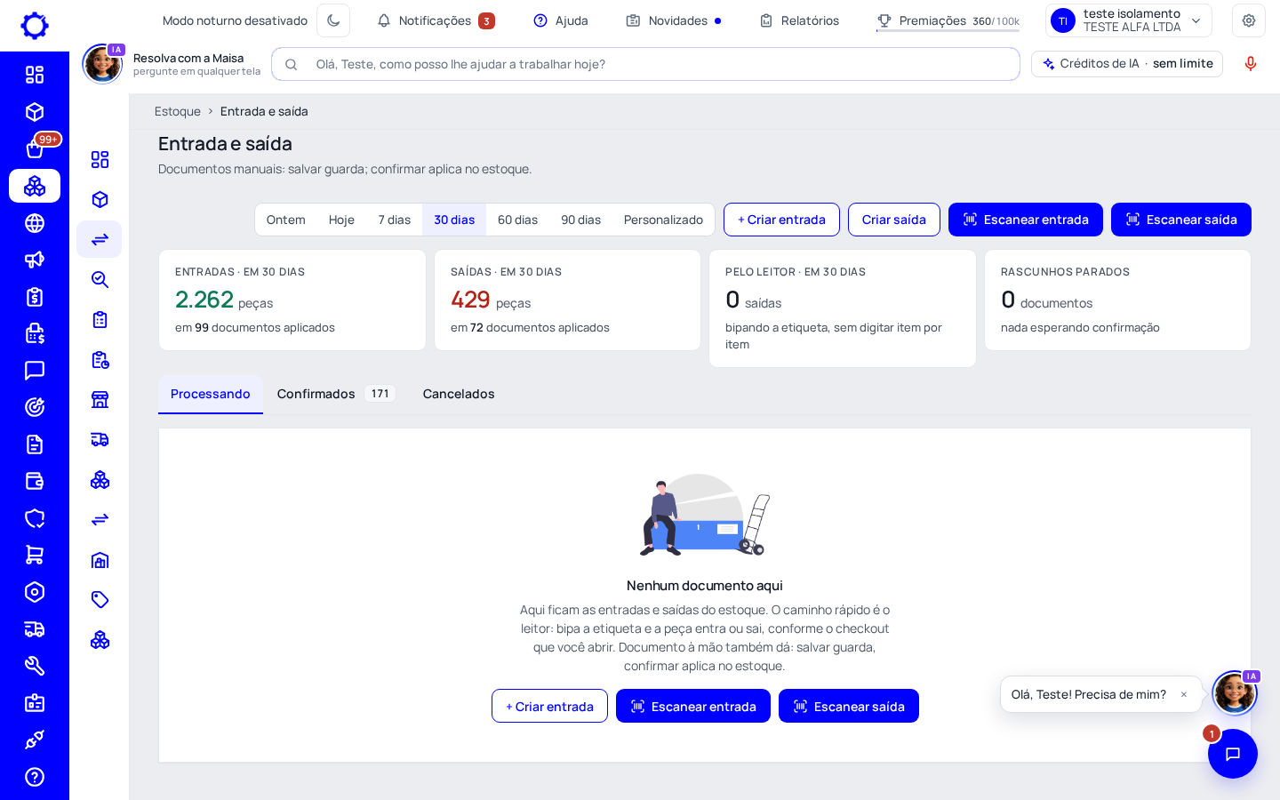Open the shopping bag icon with 99+ badge
This screenshot has width=1280, height=800.
click(35, 149)
